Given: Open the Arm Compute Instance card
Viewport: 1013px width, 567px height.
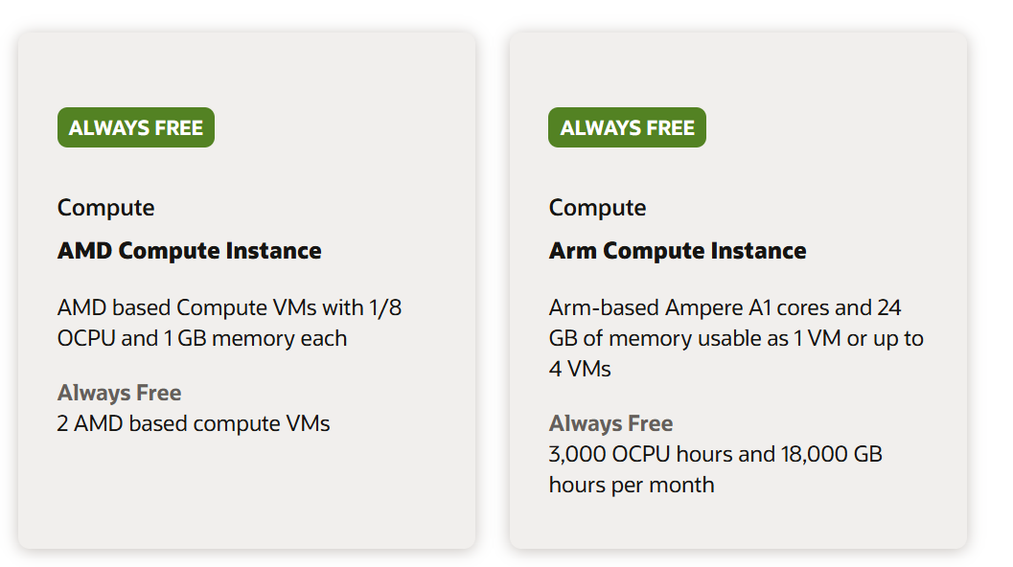Looking at the screenshot, I should (739, 290).
